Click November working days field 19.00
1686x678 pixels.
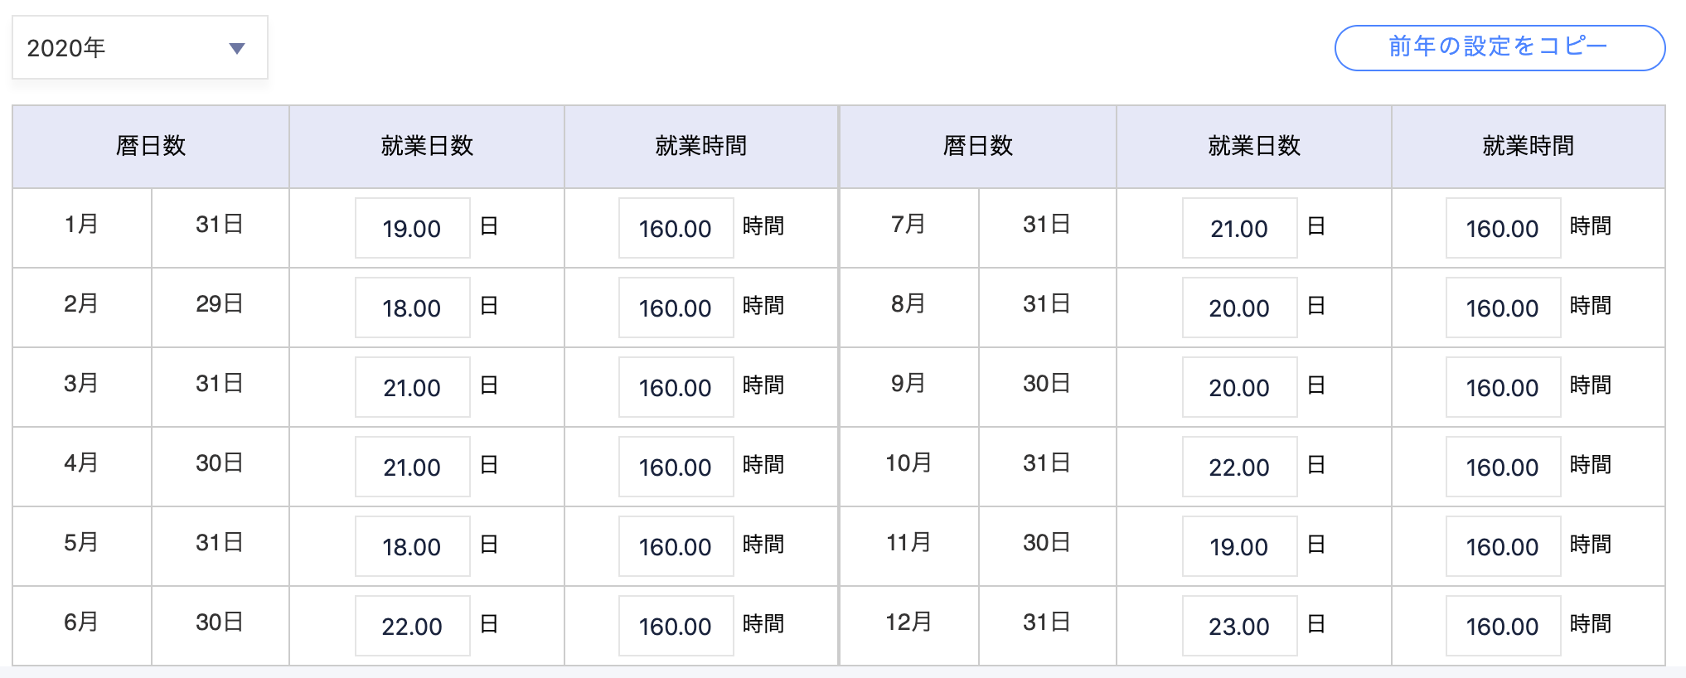[1239, 546]
